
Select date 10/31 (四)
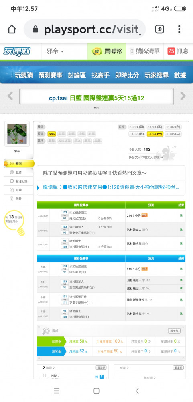(x=137, y=127)
